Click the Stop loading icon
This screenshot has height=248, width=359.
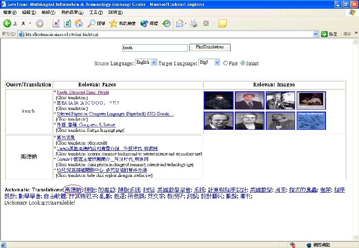pos(56,23)
